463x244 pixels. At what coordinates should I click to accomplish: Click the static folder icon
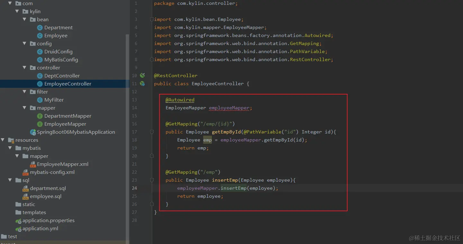(18, 204)
